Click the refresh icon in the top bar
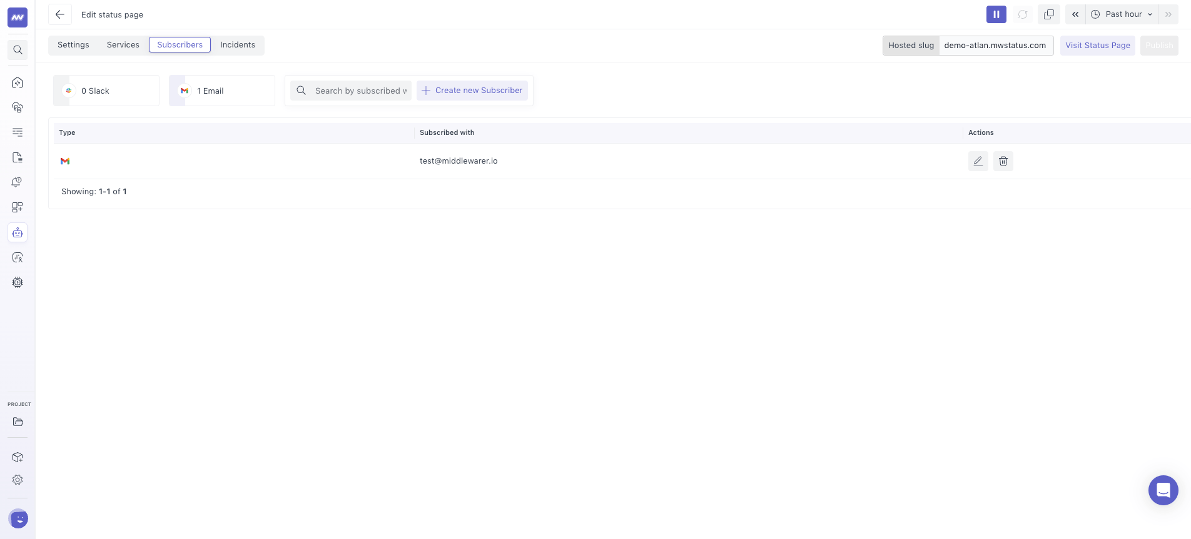Screen dimensions: 1191x539 [x=1023, y=14]
